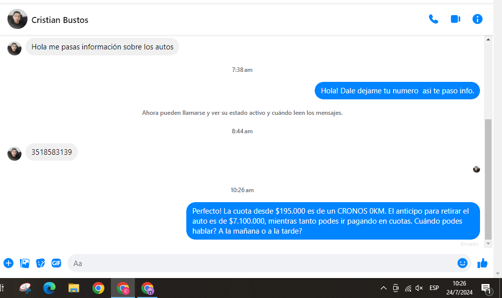Open the Meet Now tray icon
502x298 pixels.
click(396, 288)
